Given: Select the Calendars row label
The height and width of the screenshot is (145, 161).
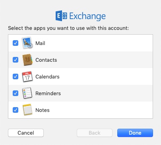Looking at the screenshot, I should pyautogui.click(x=47, y=76).
